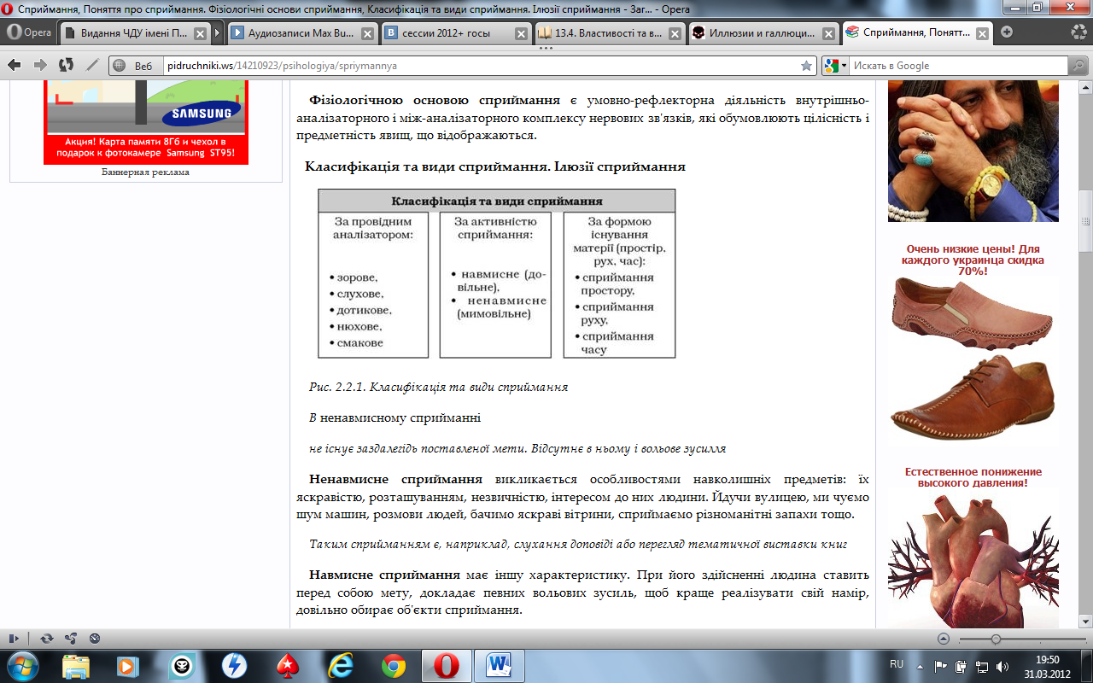Close the 'Видання ЧДУ імені П...' tab
The image size is (1093, 683).
[200, 34]
